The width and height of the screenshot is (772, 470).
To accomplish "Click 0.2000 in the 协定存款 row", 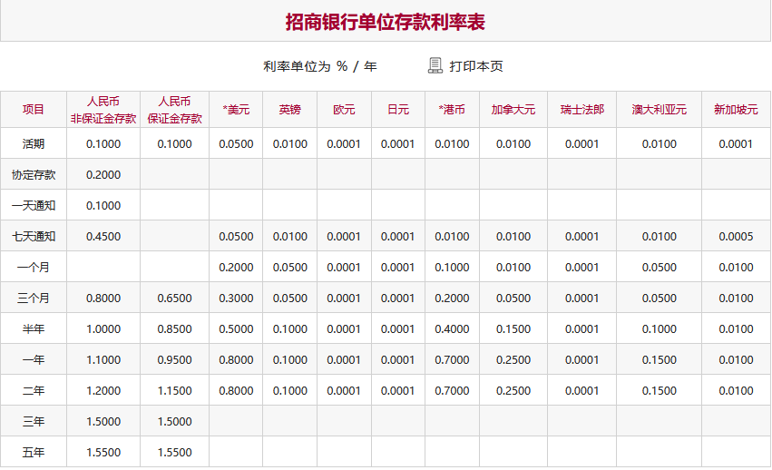I will pos(103,175).
